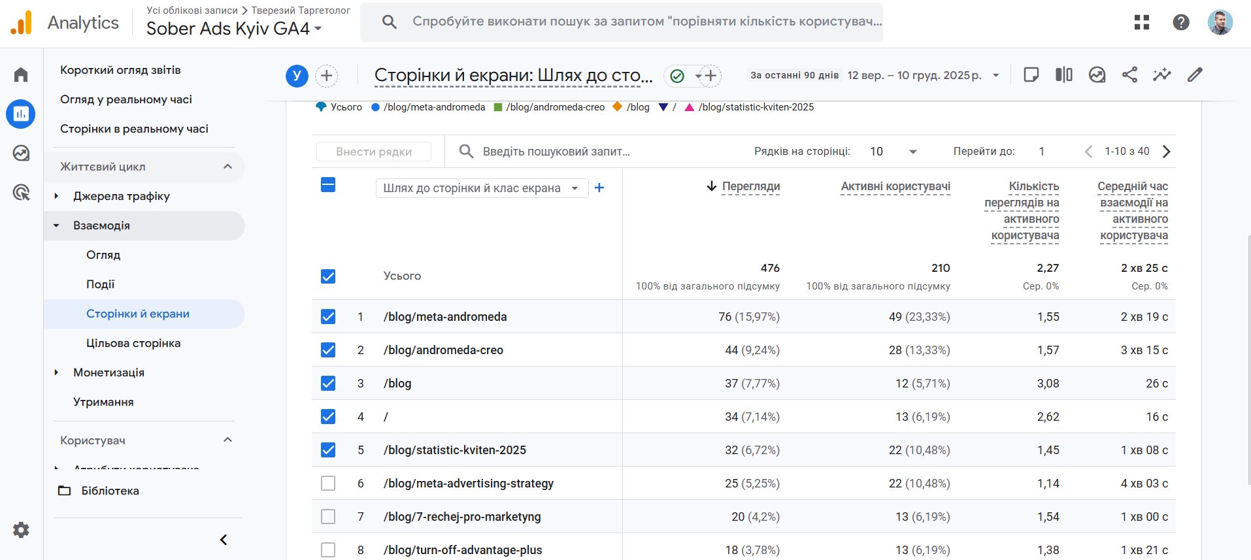Open the user account avatar
1251x560 pixels.
pos(1220,22)
